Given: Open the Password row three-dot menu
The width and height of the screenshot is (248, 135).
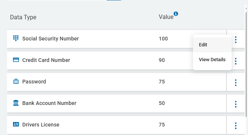Looking at the screenshot, I should 236,83.
